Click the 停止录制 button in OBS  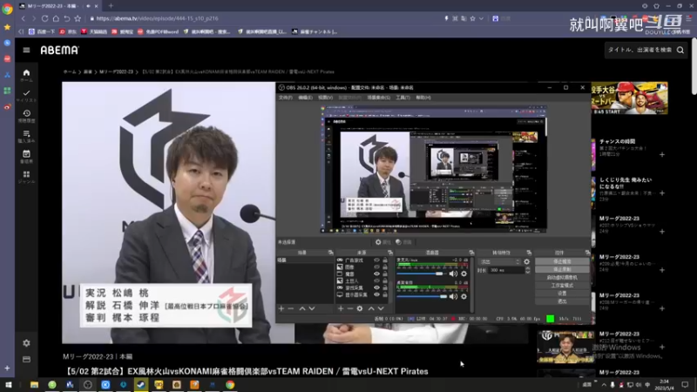pos(562,270)
